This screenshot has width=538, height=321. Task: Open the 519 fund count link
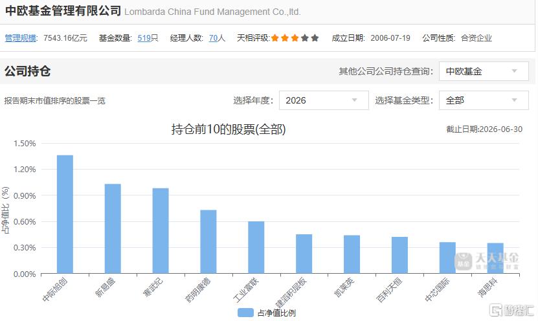click(x=144, y=38)
